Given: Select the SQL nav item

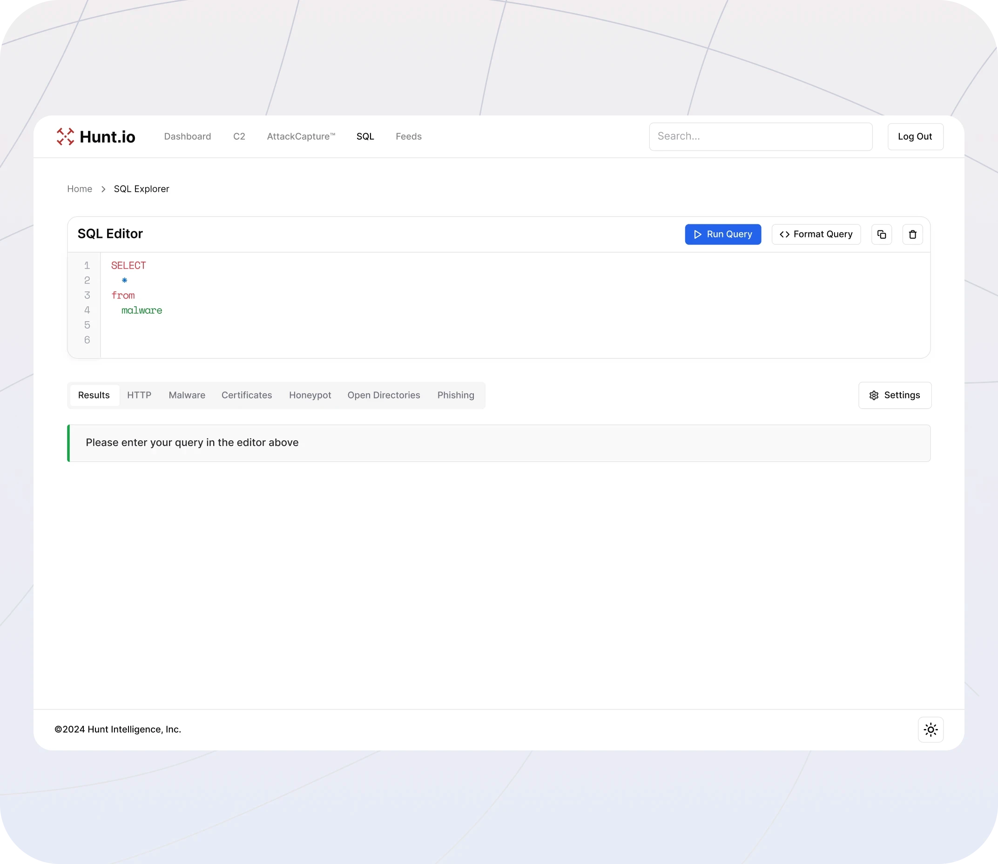Looking at the screenshot, I should (x=365, y=136).
